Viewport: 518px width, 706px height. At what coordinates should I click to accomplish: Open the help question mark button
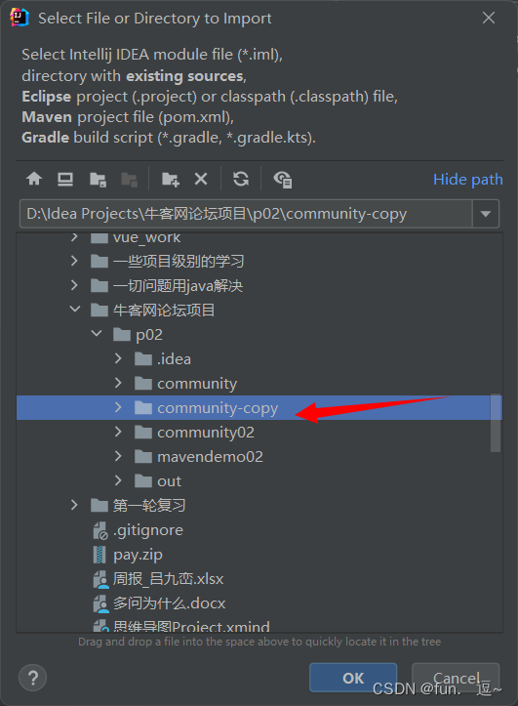pyautogui.click(x=33, y=678)
